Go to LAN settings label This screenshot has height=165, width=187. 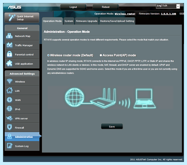point(17,91)
